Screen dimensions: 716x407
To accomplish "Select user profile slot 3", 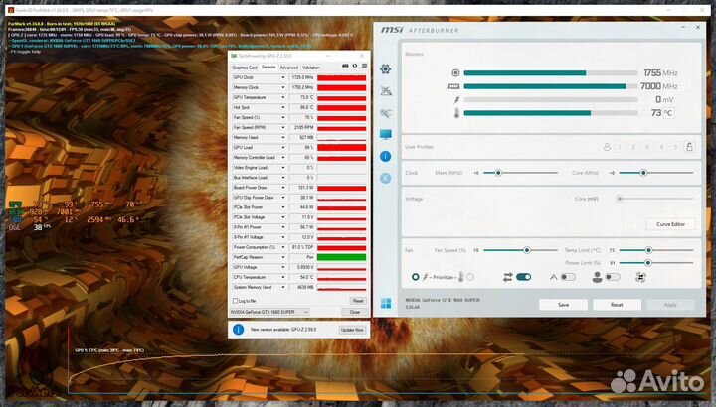I will click(647, 147).
